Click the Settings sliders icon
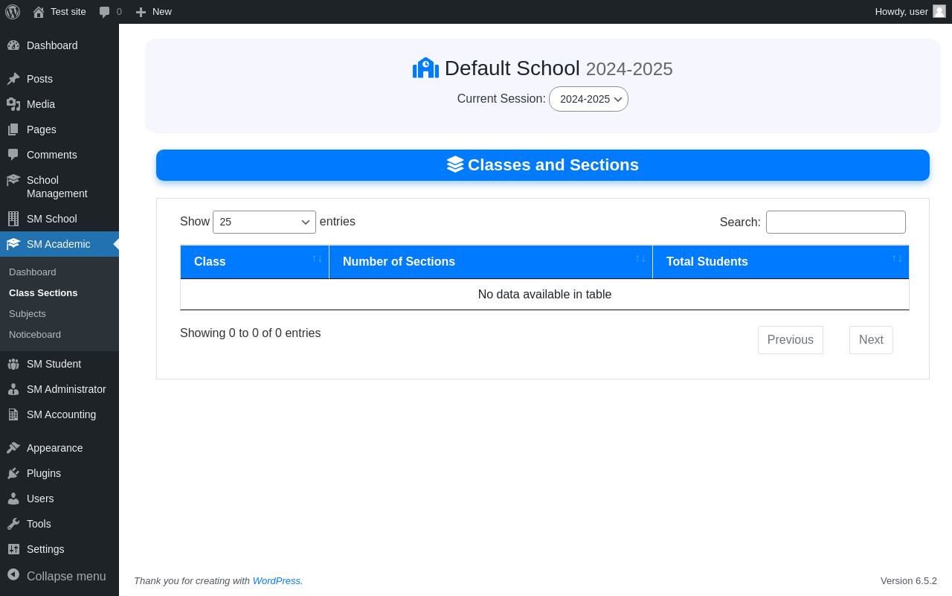Viewport: 952px width, 596px height. coord(13,549)
